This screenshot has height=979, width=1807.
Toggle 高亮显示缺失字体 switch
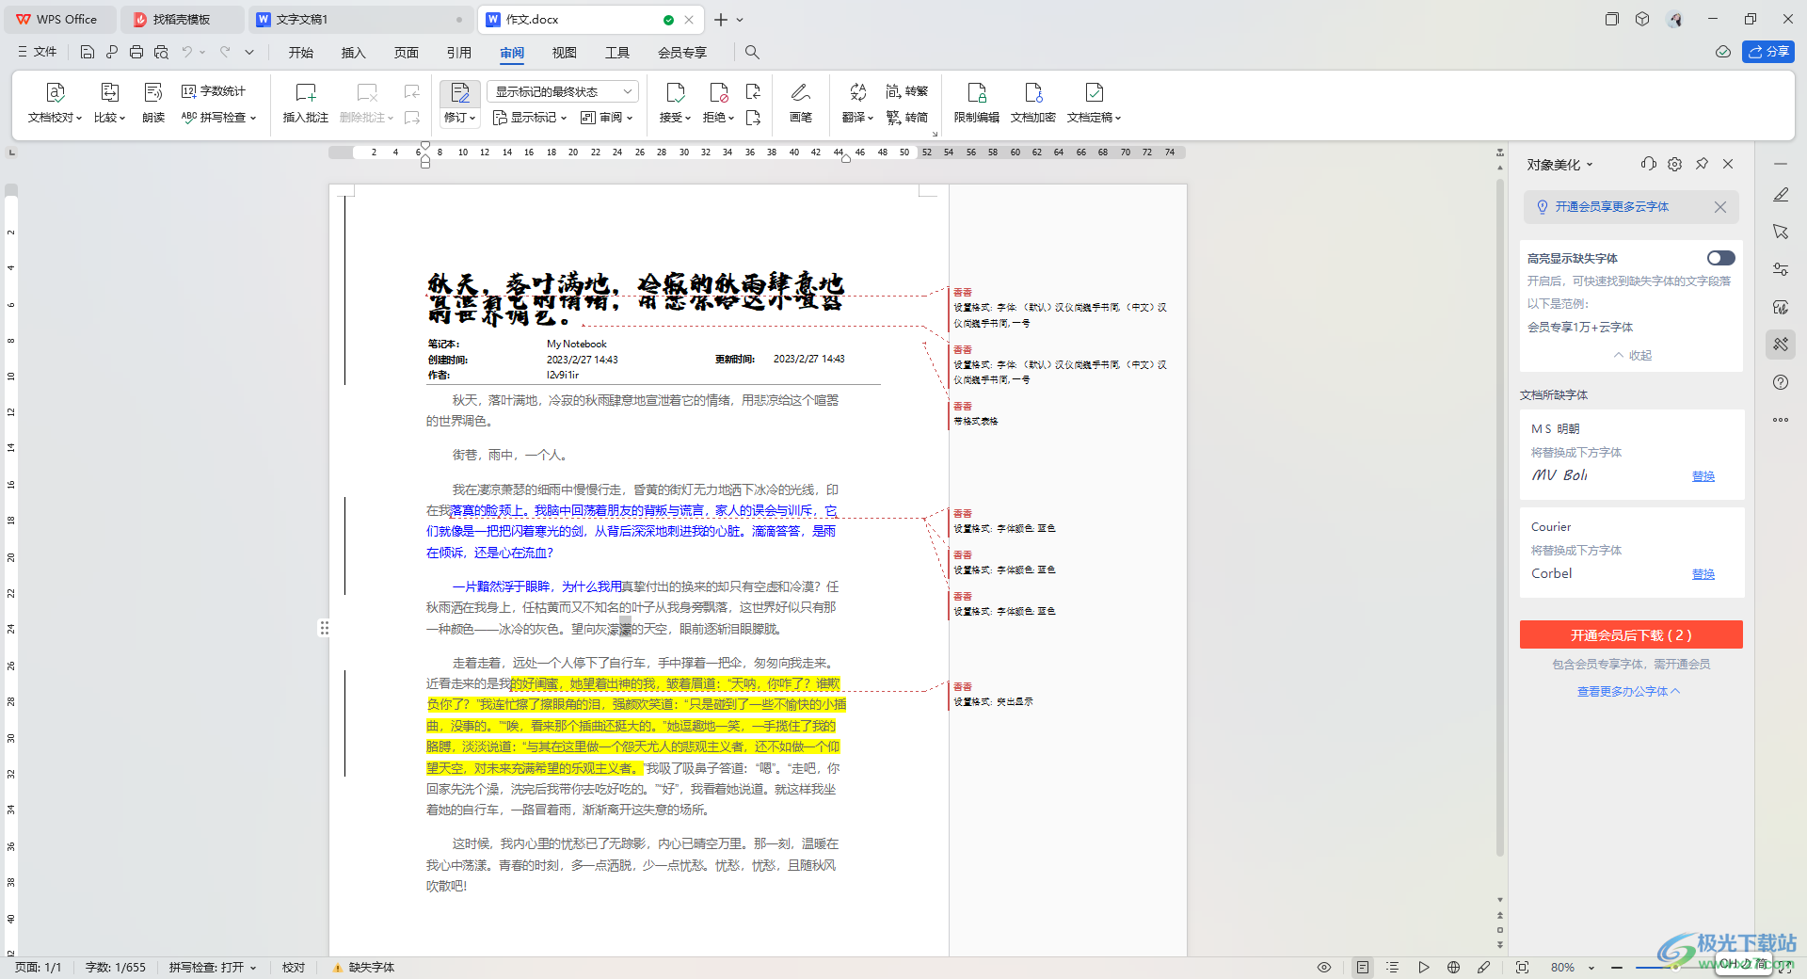point(1720,258)
